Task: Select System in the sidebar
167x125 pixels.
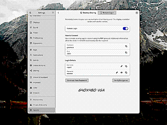Action: tap(42, 110)
